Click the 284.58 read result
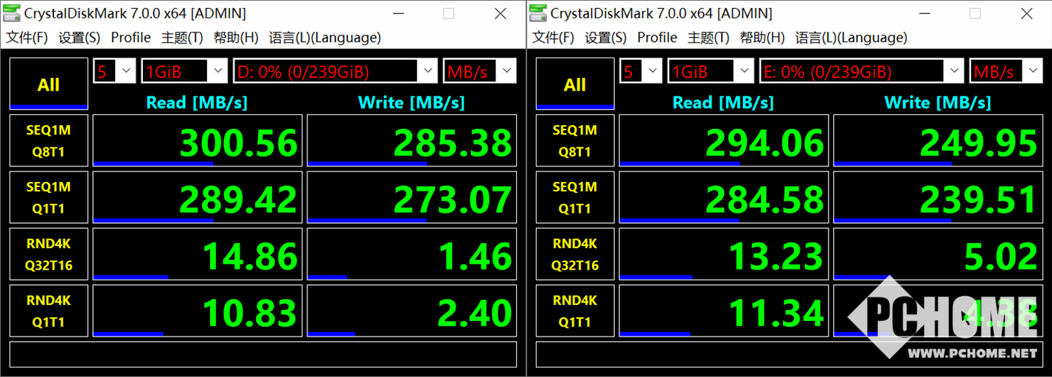This screenshot has width=1052, height=377. [724, 197]
